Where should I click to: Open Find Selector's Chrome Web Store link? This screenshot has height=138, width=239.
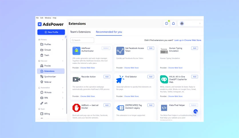(132, 96)
